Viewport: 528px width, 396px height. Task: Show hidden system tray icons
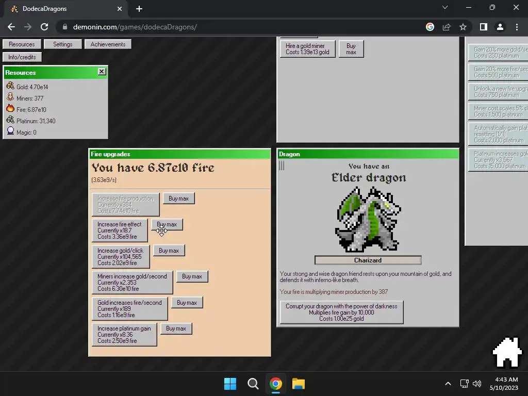(x=448, y=384)
